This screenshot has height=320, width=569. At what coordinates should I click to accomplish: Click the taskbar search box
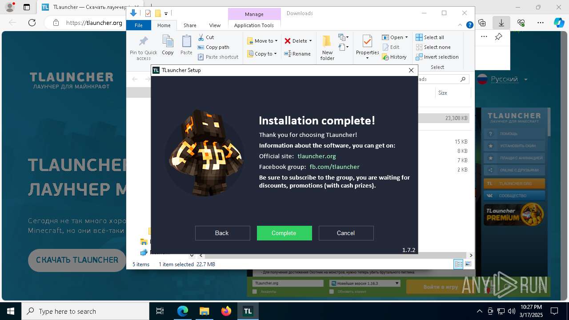(85, 311)
